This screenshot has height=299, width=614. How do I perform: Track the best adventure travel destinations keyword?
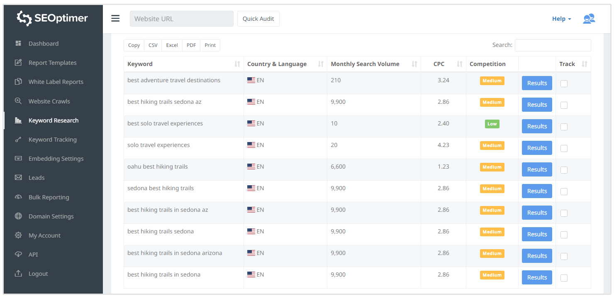coord(564,83)
